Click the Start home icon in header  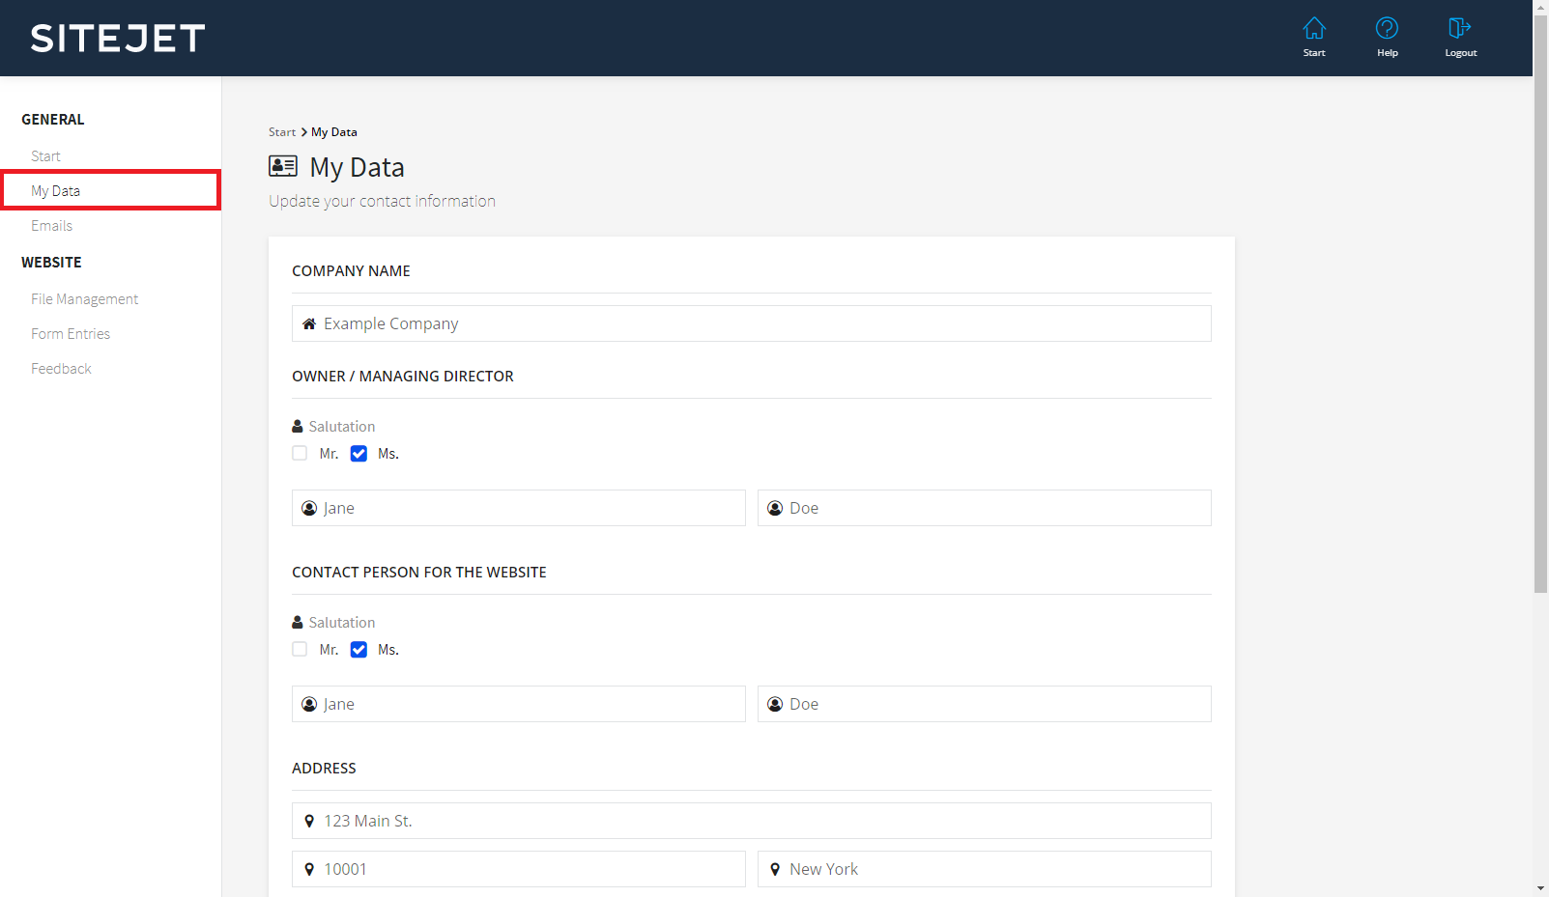click(x=1313, y=29)
